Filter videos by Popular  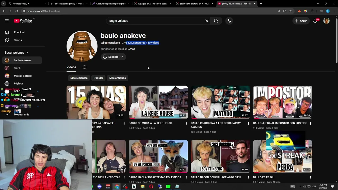[98, 78]
